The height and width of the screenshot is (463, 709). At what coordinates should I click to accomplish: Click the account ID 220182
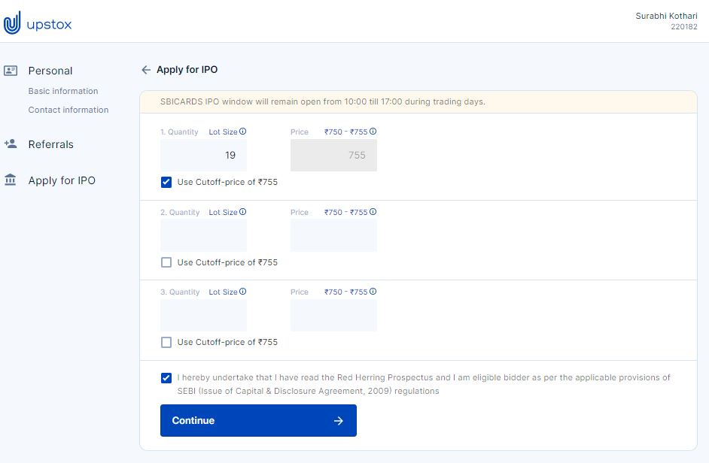point(684,27)
